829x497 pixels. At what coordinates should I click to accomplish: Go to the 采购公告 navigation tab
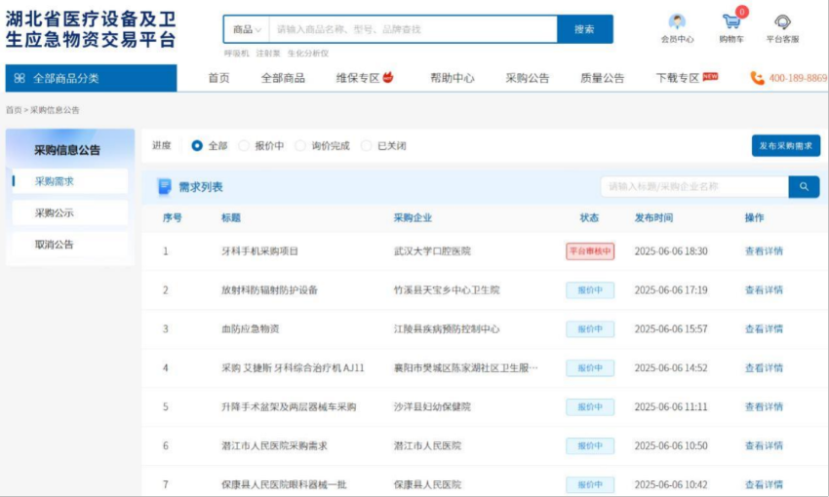527,78
